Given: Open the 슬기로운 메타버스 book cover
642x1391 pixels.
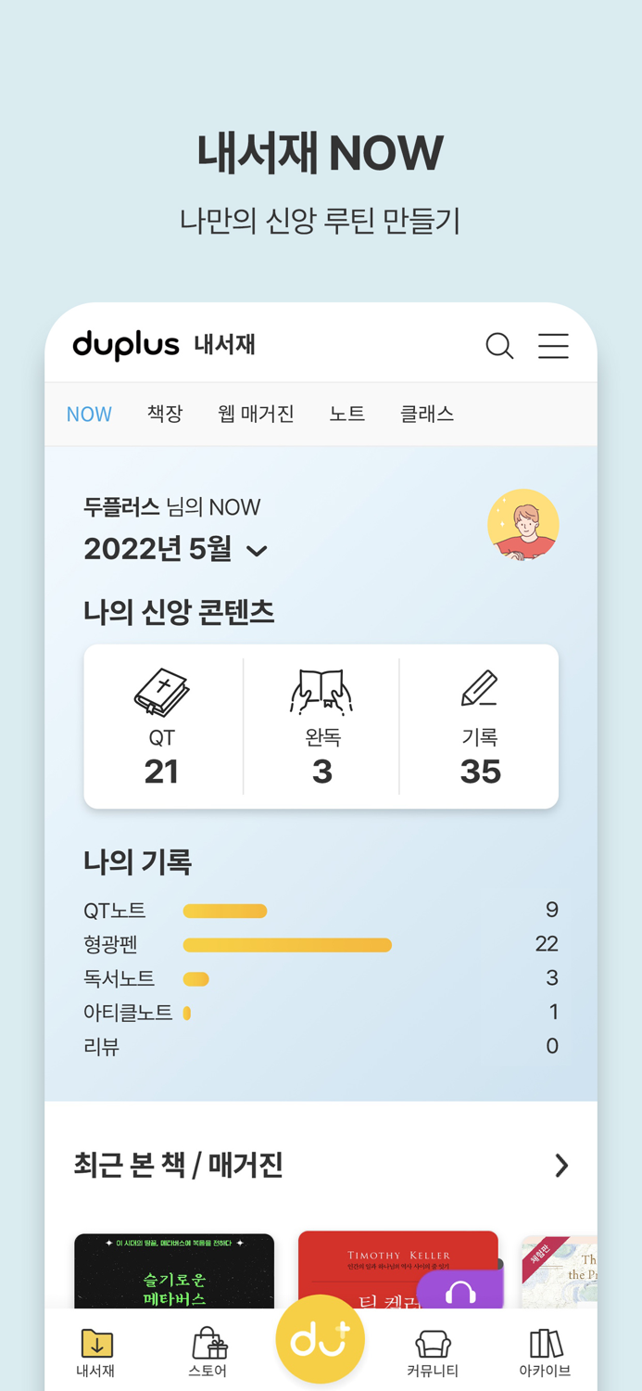Looking at the screenshot, I should 174,1275.
